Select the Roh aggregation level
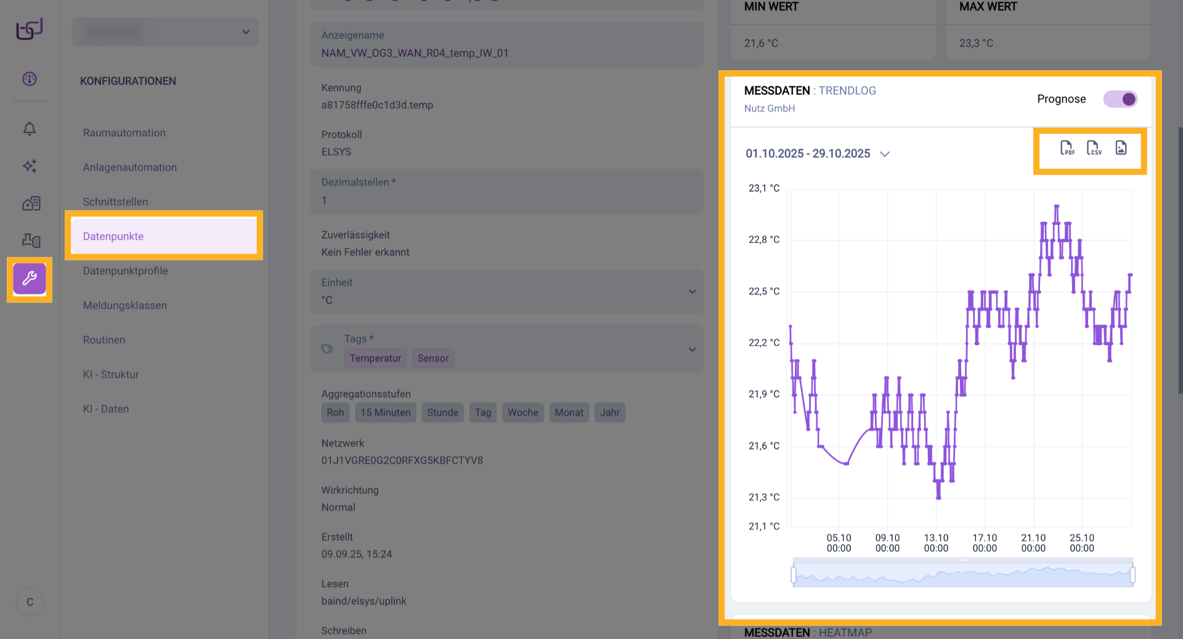The height and width of the screenshot is (639, 1183). 335,412
